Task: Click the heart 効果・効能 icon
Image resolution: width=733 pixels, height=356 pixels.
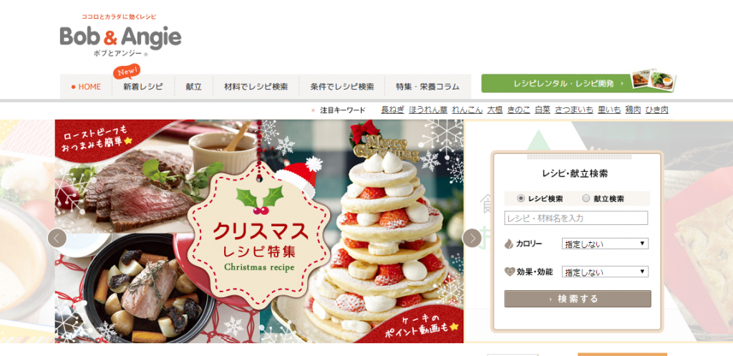Action: point(509,271)
